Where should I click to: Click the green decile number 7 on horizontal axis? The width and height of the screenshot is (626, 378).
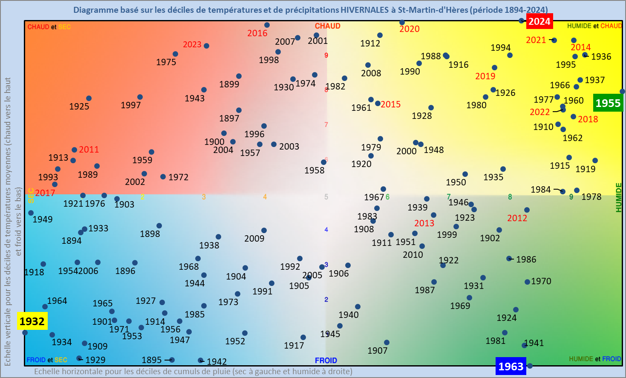click(x=448, y=197)
